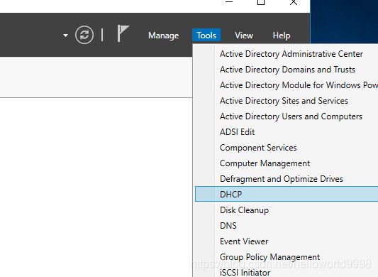Open Active Directory Domains and Trusts
378x277 pixels.
coord(287,70)
